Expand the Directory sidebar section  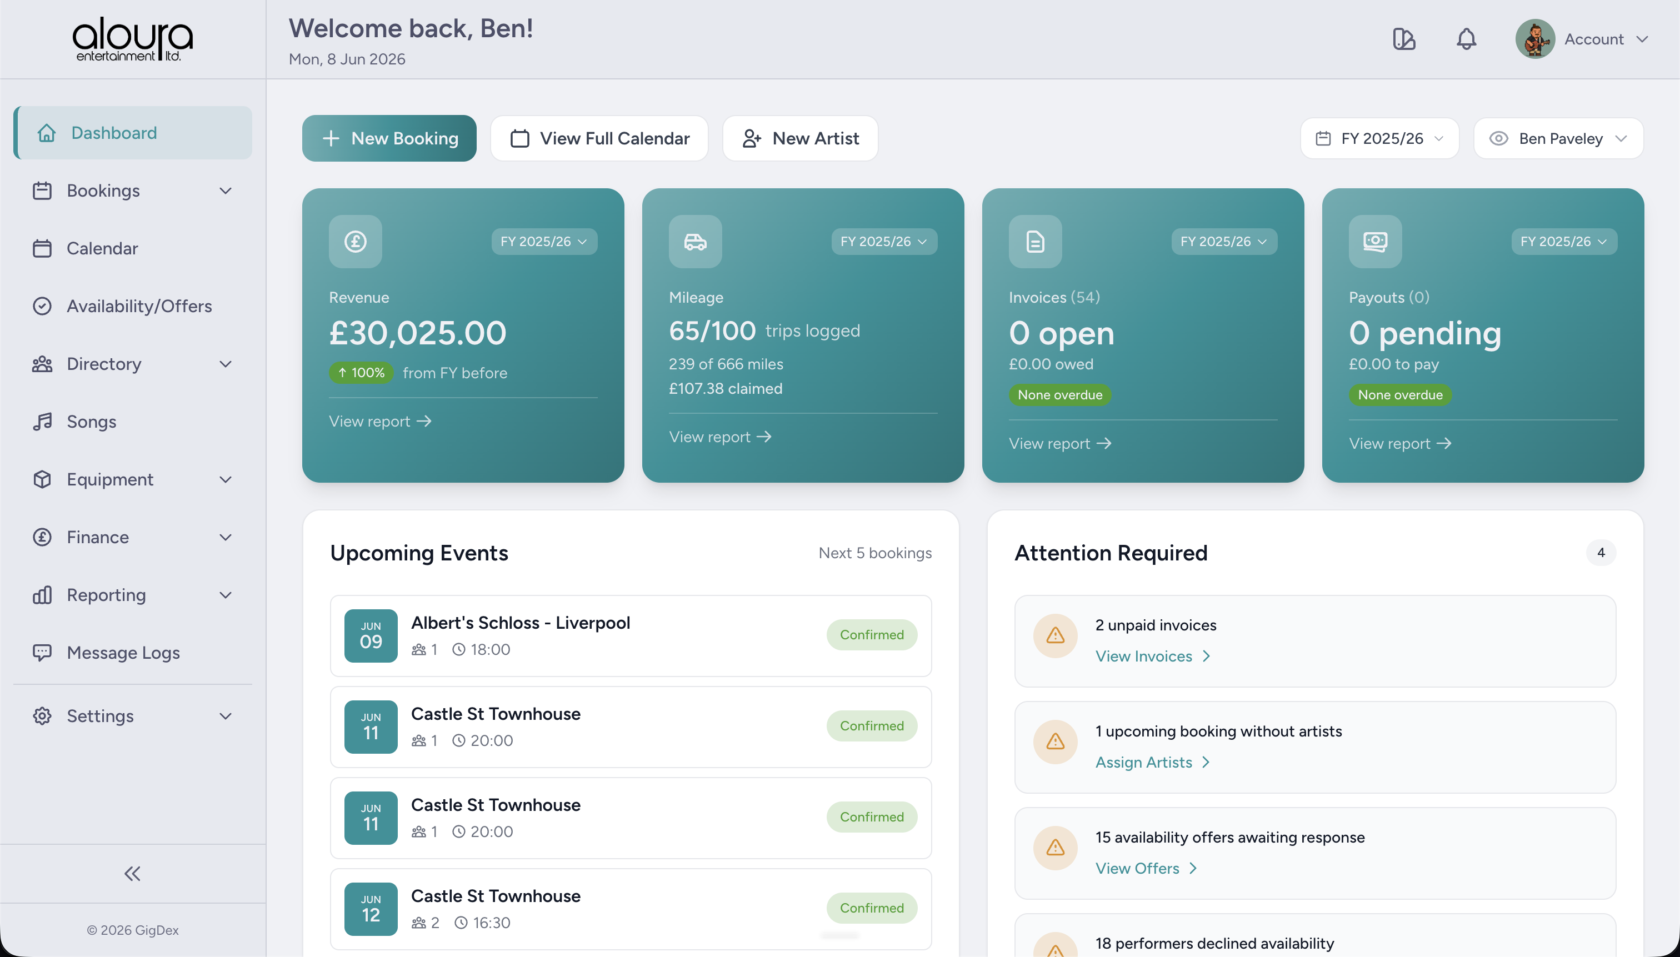pos(133,364)
